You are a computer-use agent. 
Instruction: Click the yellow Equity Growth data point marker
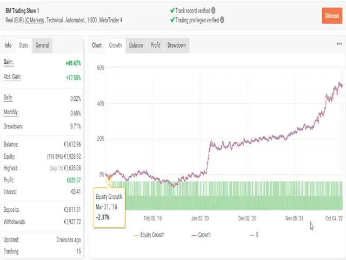coord(109,177)
